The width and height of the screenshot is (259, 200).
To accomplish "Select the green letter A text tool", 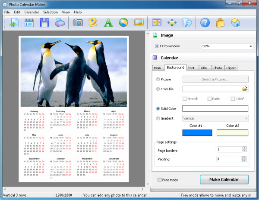I will coord(108,23).
